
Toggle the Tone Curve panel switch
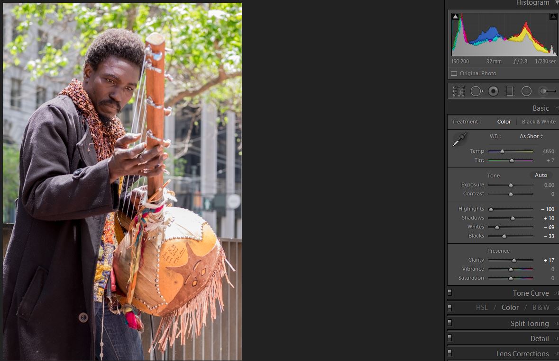pyautogui.click(x=449, y=293)
